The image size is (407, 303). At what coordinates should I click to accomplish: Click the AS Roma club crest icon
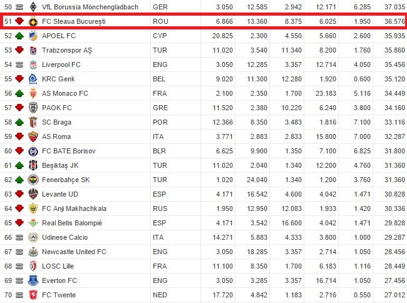[33, 136]
